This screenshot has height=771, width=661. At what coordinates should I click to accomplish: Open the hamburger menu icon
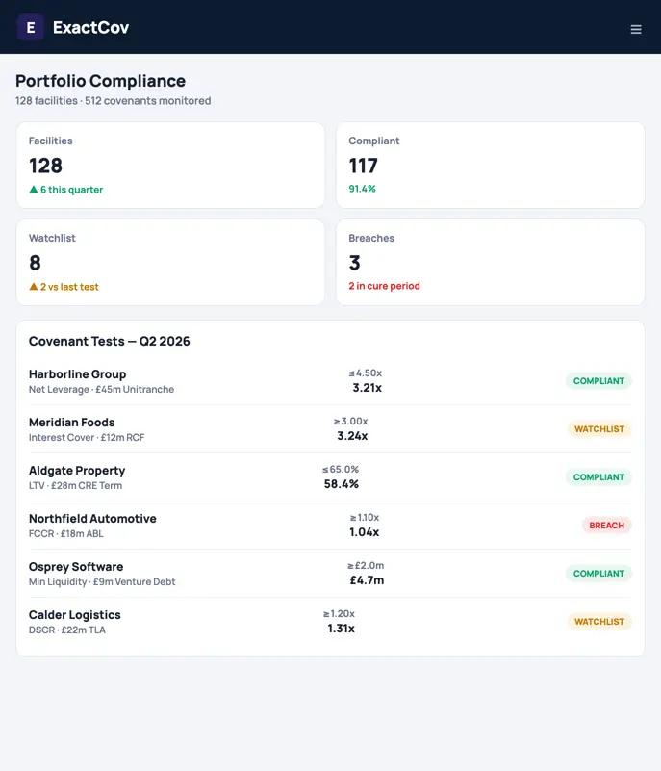636,30
